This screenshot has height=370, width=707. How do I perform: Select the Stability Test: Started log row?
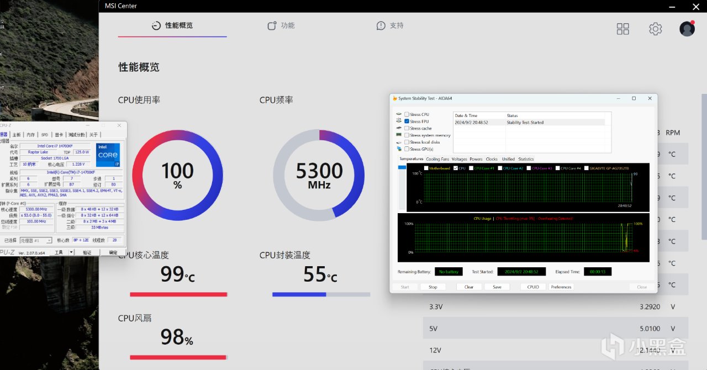point(529,123)
